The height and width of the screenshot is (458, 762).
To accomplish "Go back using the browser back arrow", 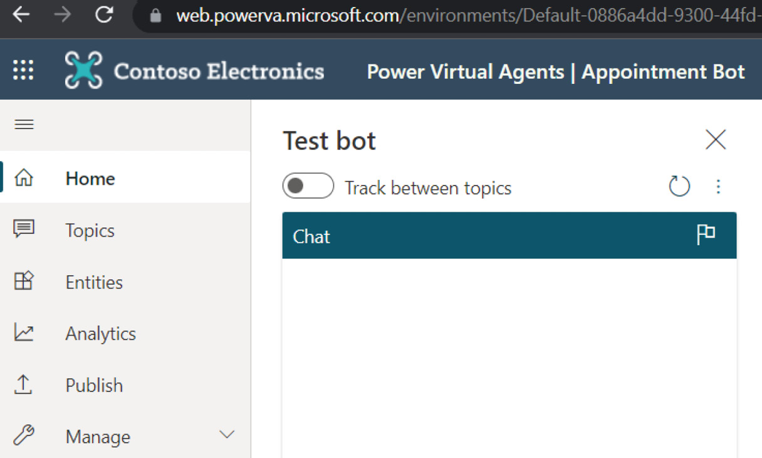I will point(21,15).
